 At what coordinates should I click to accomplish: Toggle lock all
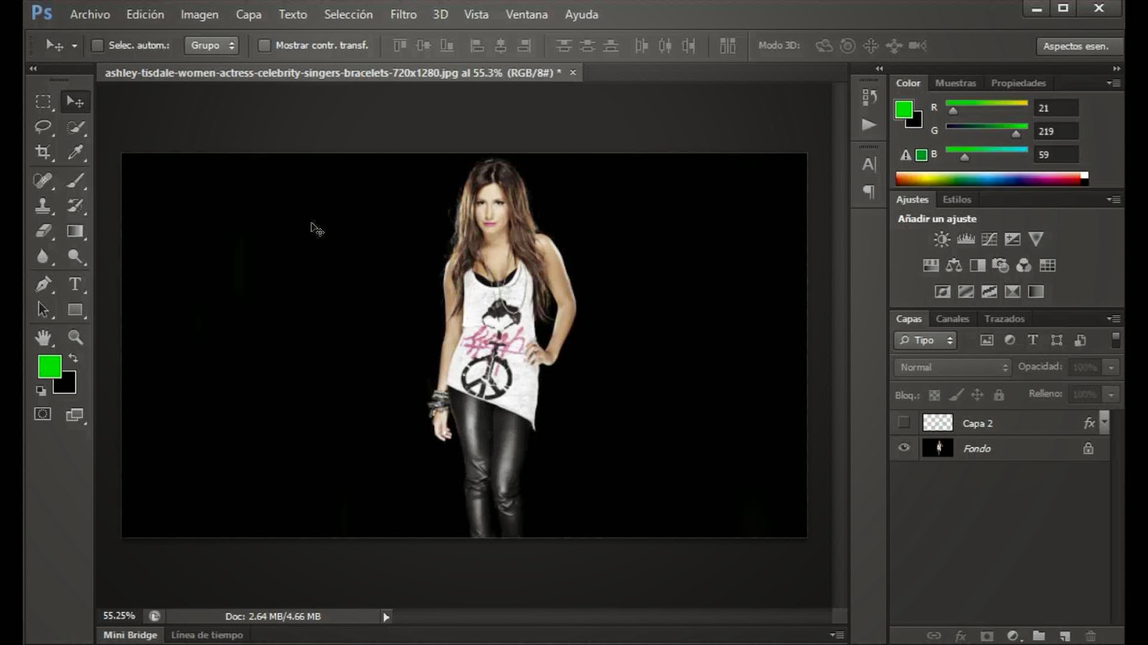click(999, 395)
